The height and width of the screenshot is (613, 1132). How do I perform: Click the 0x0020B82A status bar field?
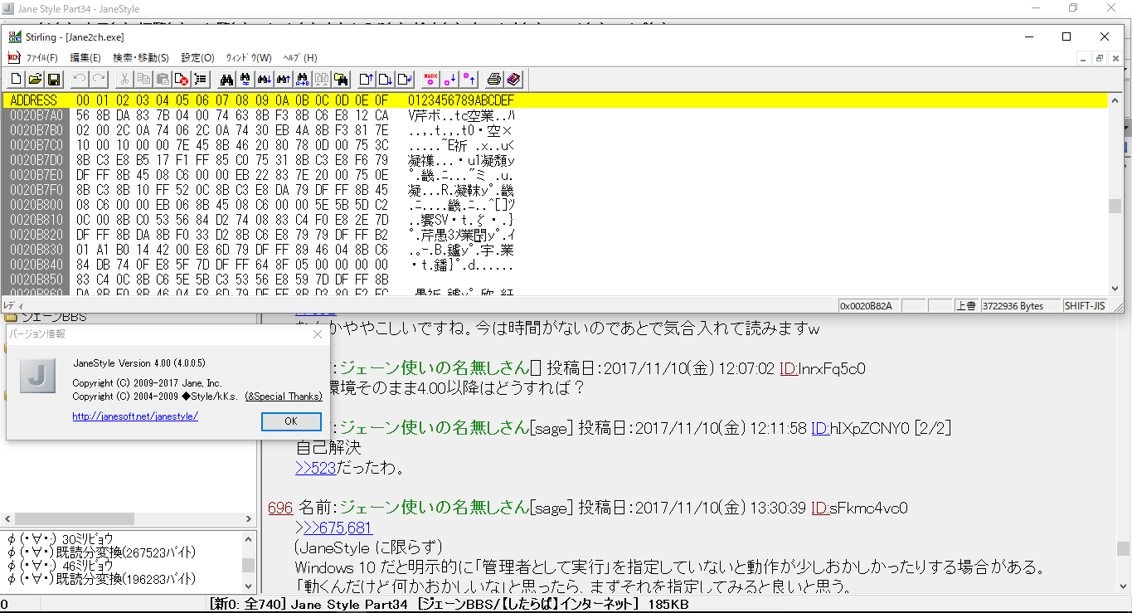[867, 305]
